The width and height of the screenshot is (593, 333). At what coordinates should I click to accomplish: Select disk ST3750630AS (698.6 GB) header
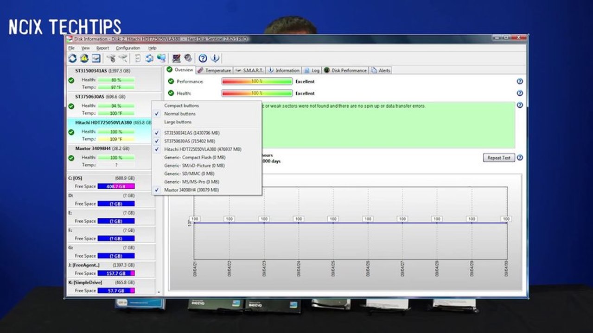[100, 97]
